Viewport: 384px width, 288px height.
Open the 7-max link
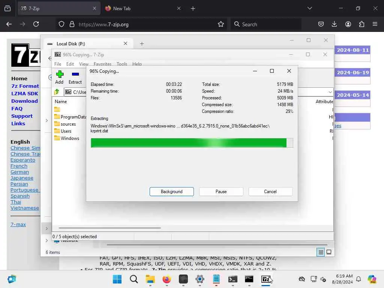click(18, 224)
